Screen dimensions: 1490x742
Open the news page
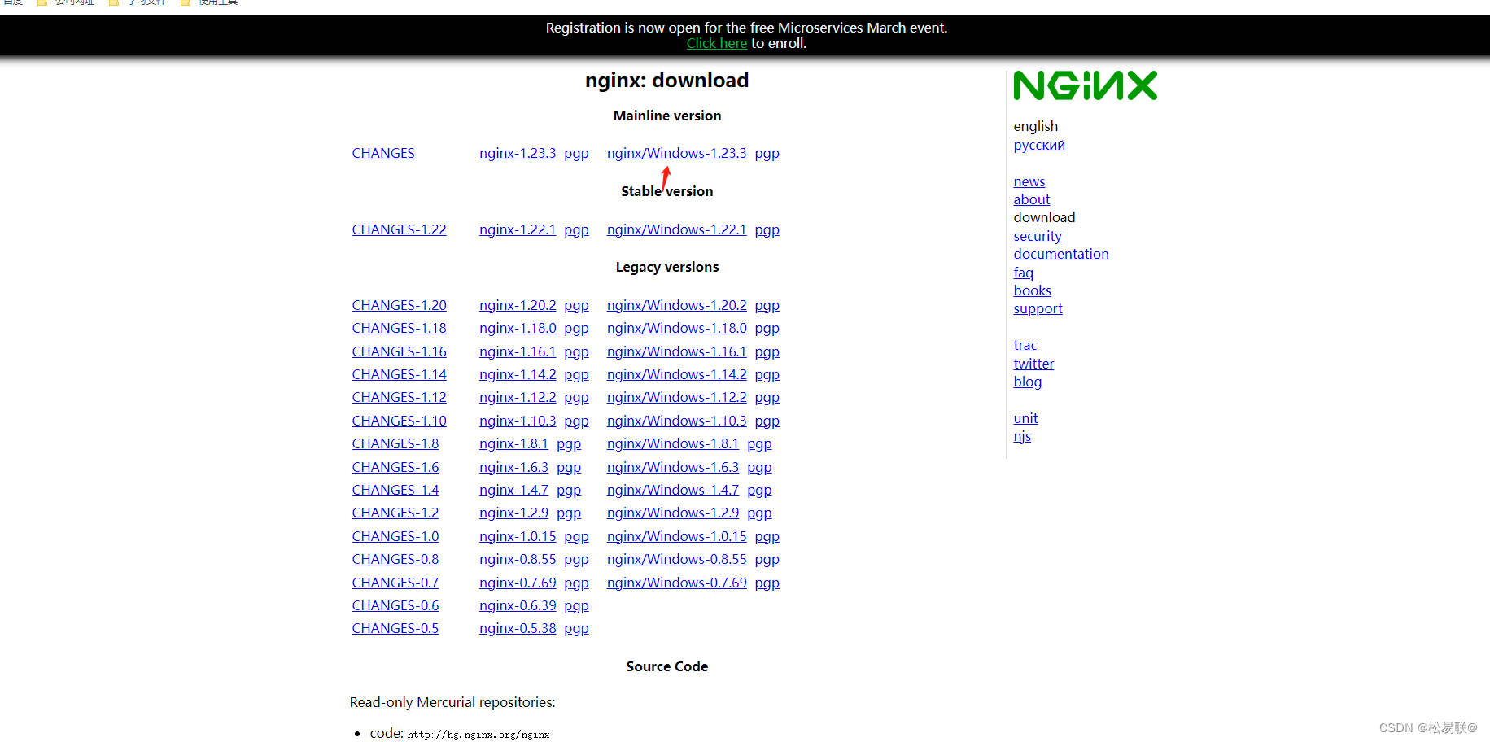1029,181
